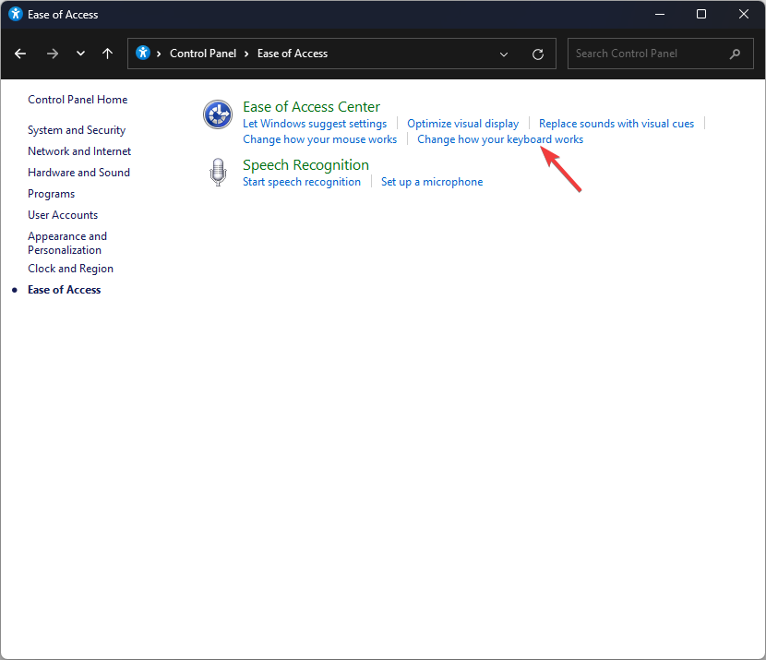Go to Control Panel Home

(x=78, y=100)
